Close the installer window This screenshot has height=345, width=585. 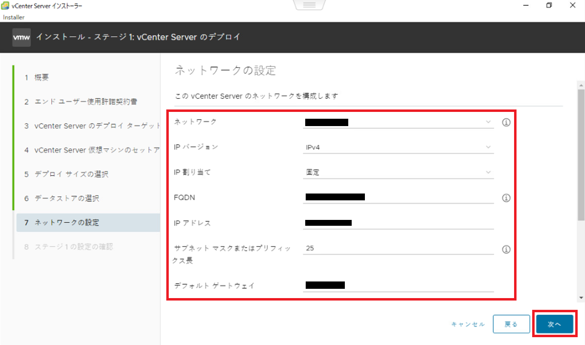click(x=573, y=5)
